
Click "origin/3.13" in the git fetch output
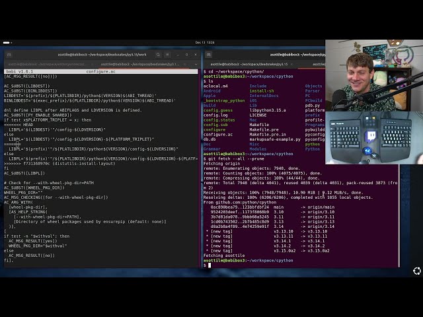pos(321,222)
